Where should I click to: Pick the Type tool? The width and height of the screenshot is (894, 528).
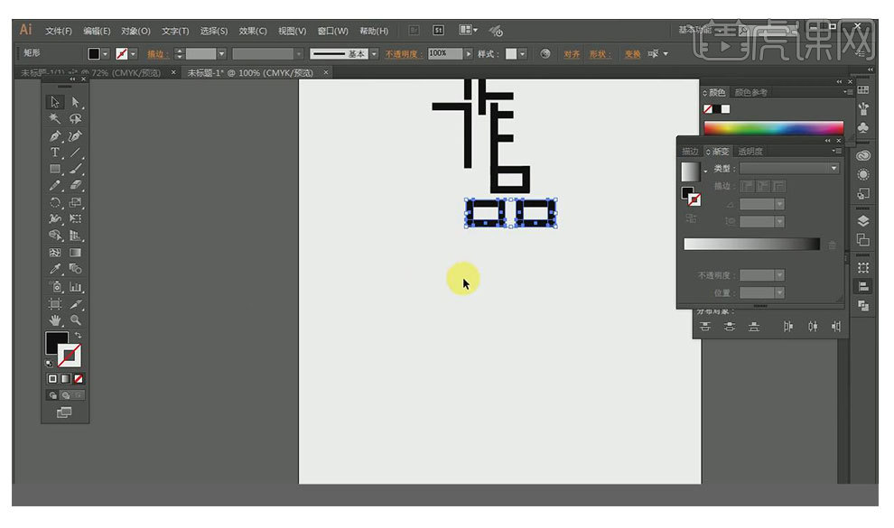(55, 153)
